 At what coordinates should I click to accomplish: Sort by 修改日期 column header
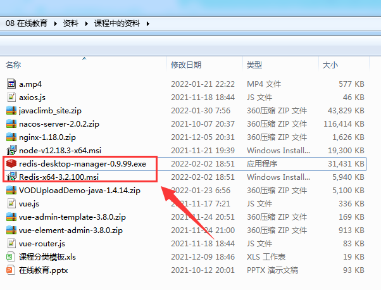pyautogui.click(x=186, y=65)
